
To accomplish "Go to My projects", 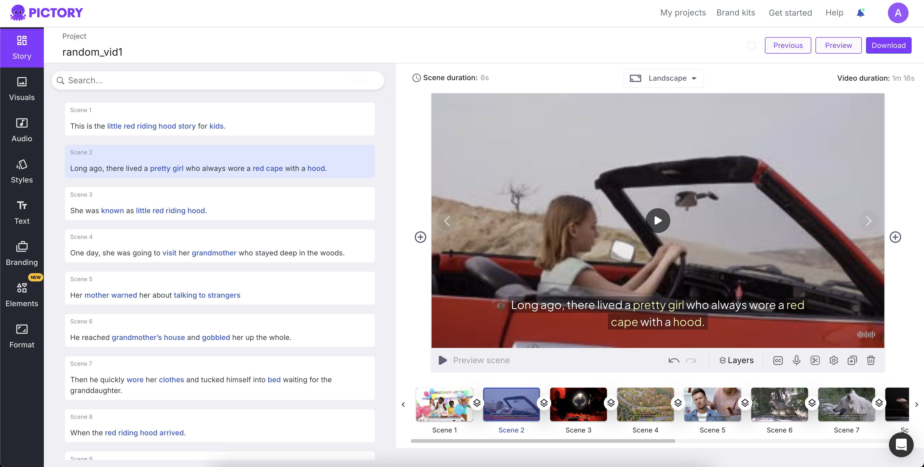I will click(x=683, y=13).
